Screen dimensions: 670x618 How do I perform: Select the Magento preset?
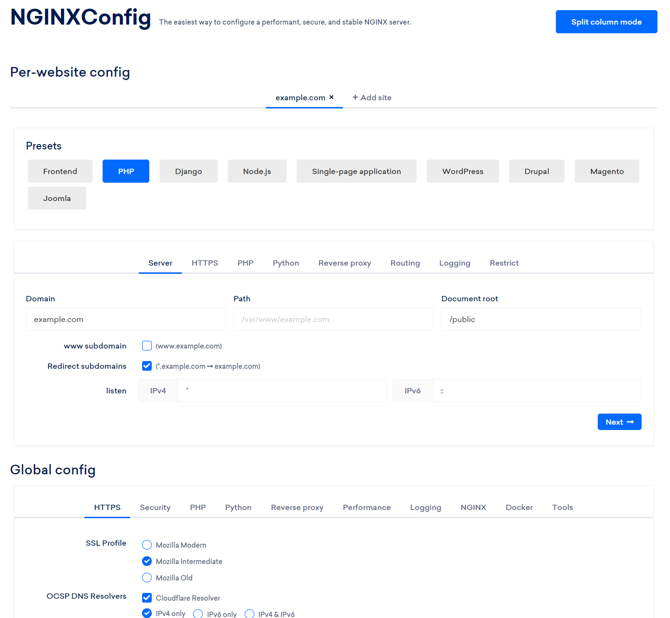point(607,171)
